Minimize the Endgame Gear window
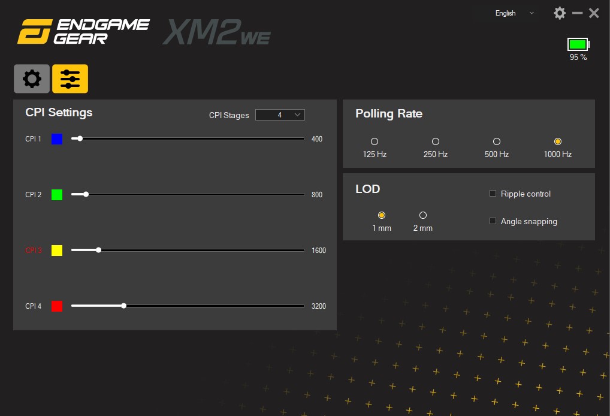 (x=577, y=13)
